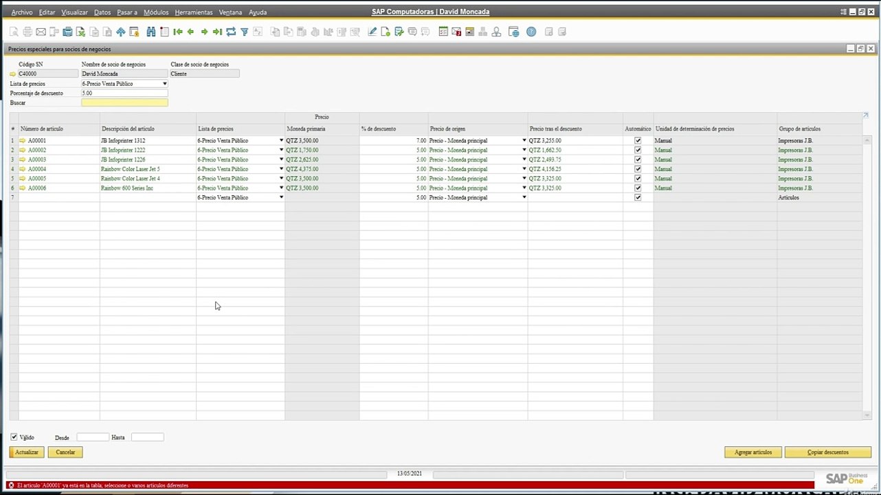Open the Archivo menu
Screen dimensions: 881x495
(22, 12)
